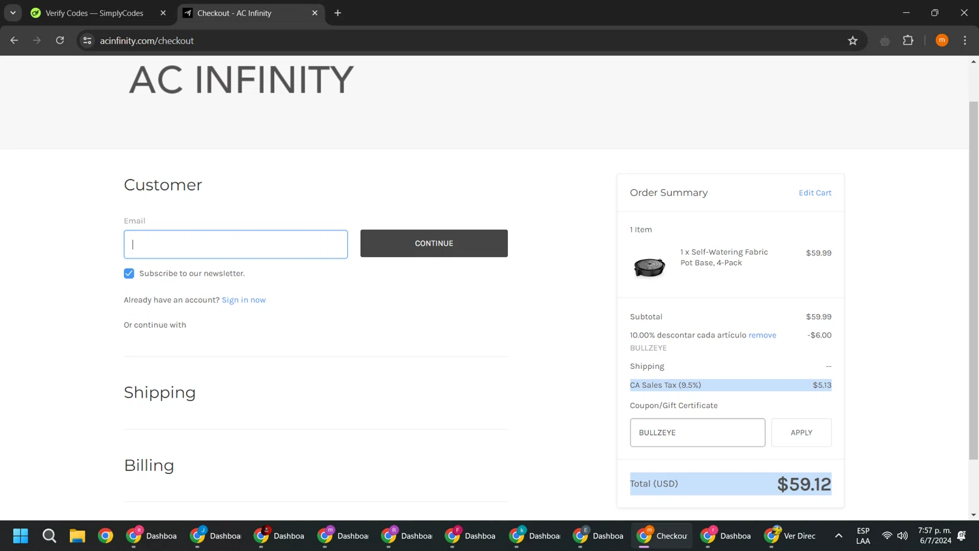Focus the Email input field
Image resolution: width=979 pixels, height=551 pixels.
(x=236, y=244)
